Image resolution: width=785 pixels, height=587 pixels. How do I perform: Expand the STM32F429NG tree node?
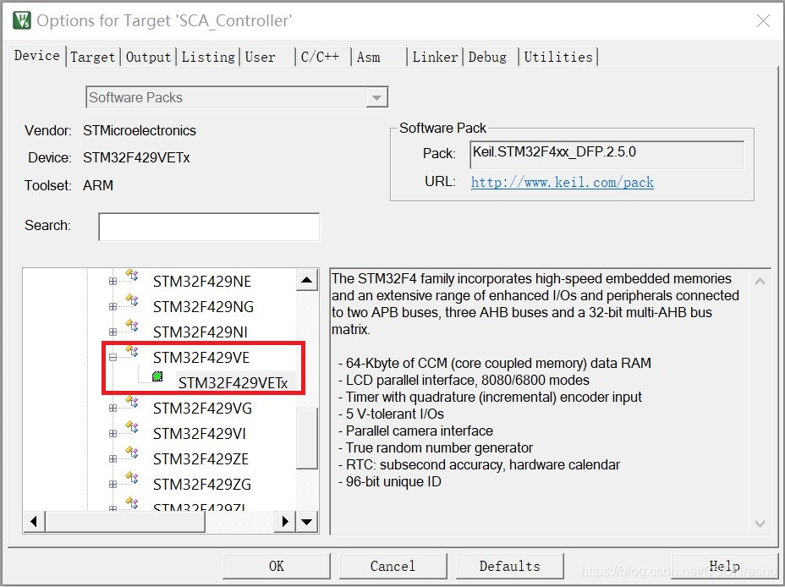click(113, 307)
